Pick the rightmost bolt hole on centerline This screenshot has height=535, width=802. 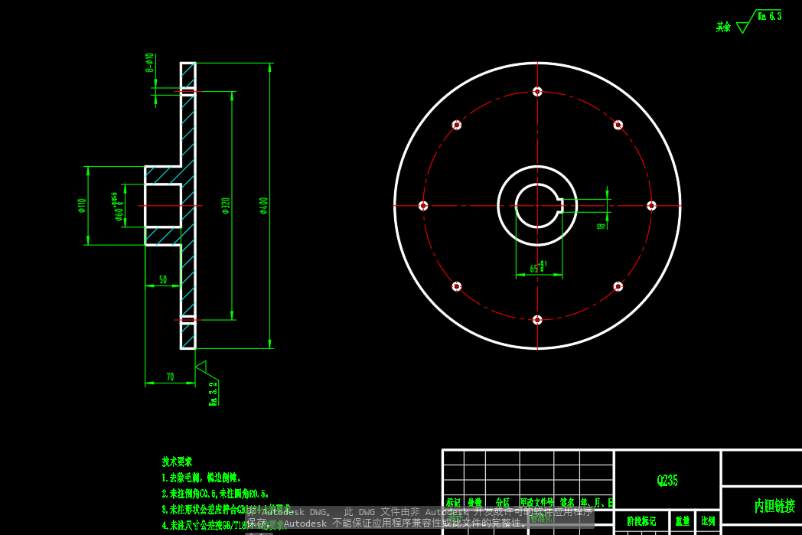tap(651, 206)
